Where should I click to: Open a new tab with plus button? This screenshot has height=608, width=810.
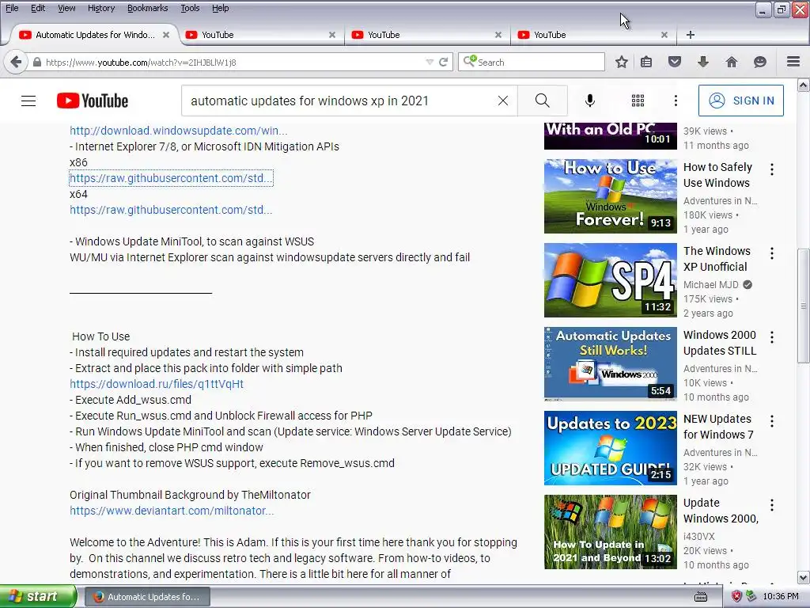(x=690, y=35)
